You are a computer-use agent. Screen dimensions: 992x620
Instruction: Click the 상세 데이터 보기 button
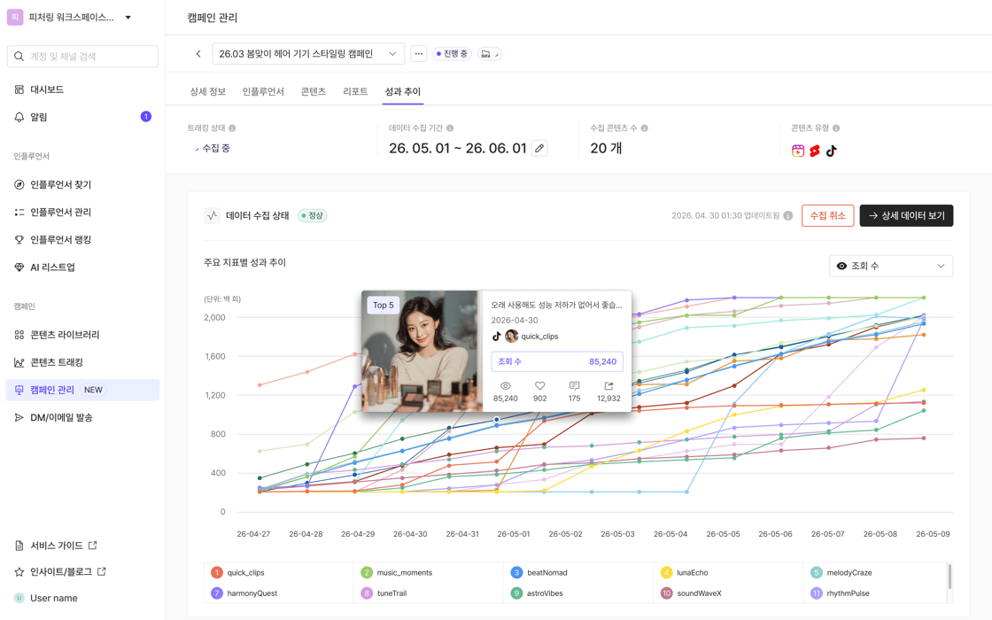pos(906,215)
